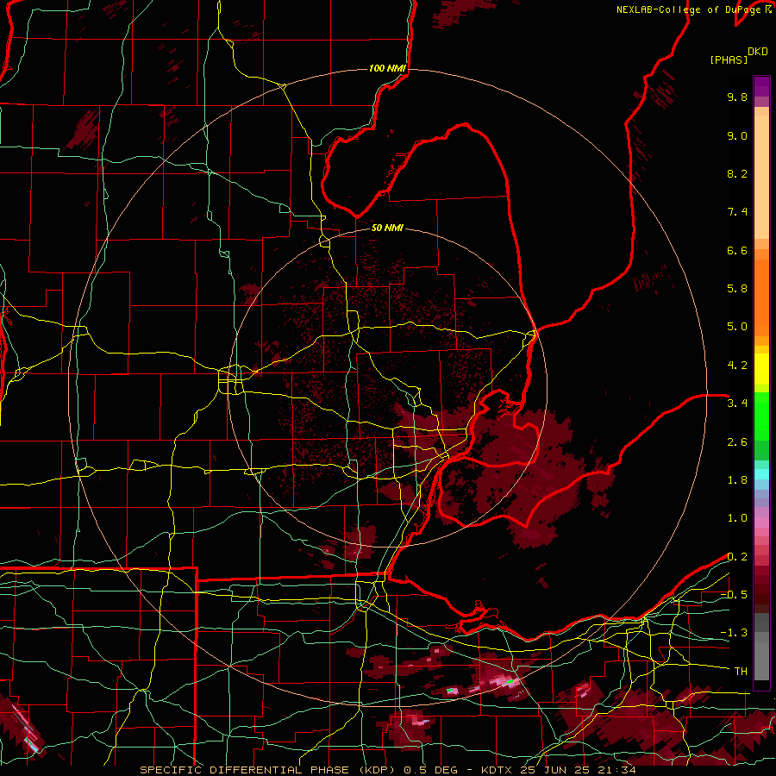Click the 4.2 value on color scale
The width and height of the screenshot is (776, 776).
point(737,366)
